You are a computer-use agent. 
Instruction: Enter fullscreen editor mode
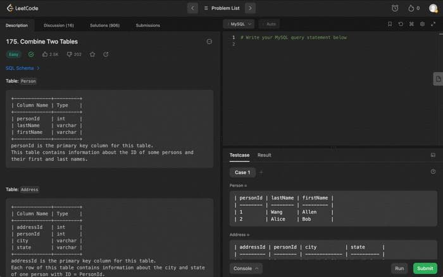coord(433,23)
